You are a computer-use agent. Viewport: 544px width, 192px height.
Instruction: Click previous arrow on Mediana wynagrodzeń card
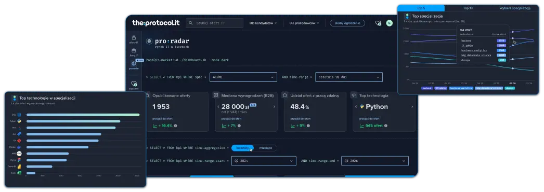(218, 106)
